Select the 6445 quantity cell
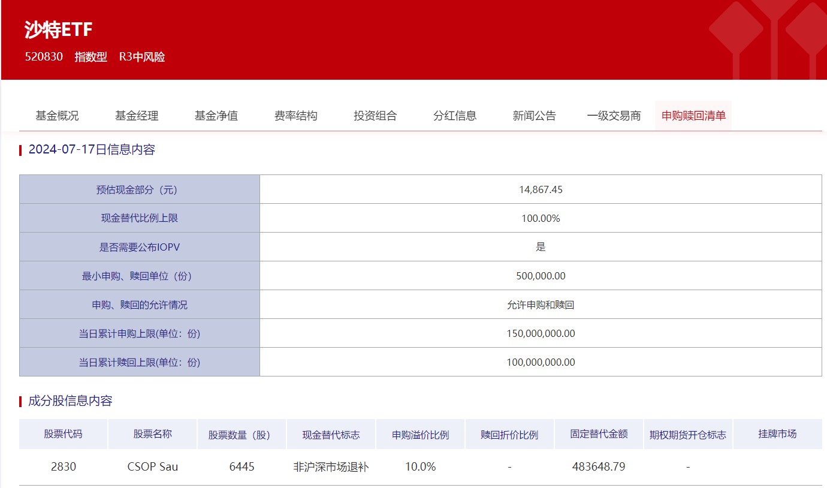827x488 pixels. coord(242,466)
